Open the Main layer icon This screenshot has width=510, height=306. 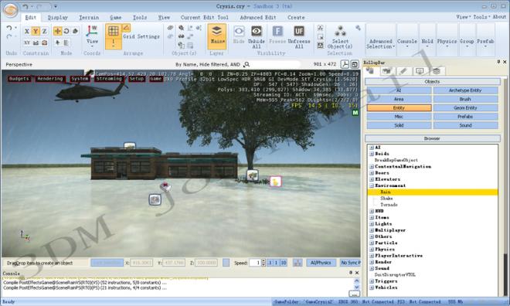pos(217,31)
